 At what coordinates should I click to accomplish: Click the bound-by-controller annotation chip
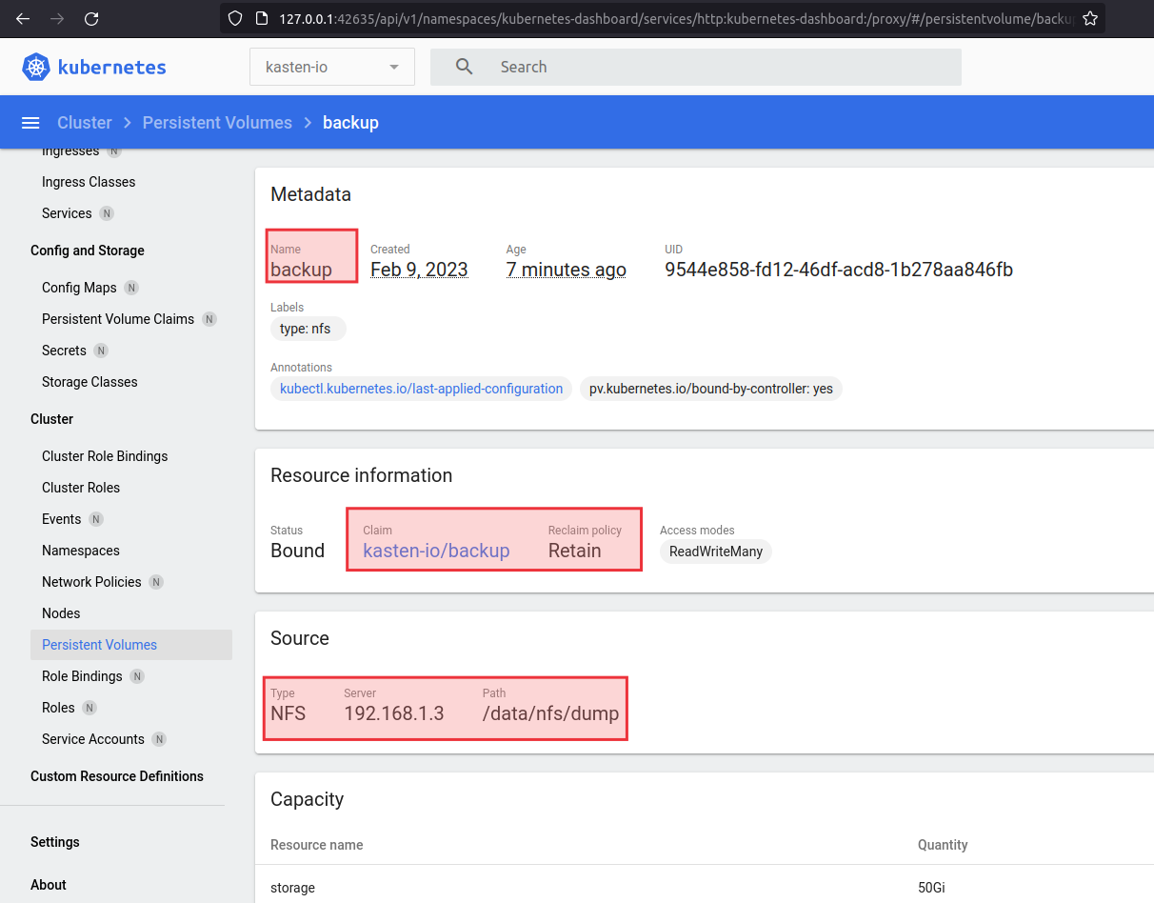tap(711, 389)
